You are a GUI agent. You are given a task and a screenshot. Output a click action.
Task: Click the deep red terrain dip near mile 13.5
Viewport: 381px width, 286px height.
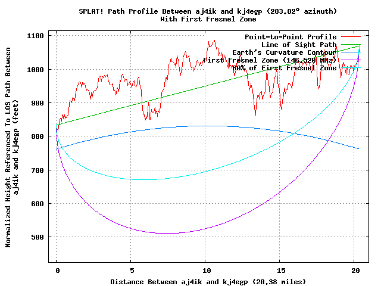(x=255, y=114)
